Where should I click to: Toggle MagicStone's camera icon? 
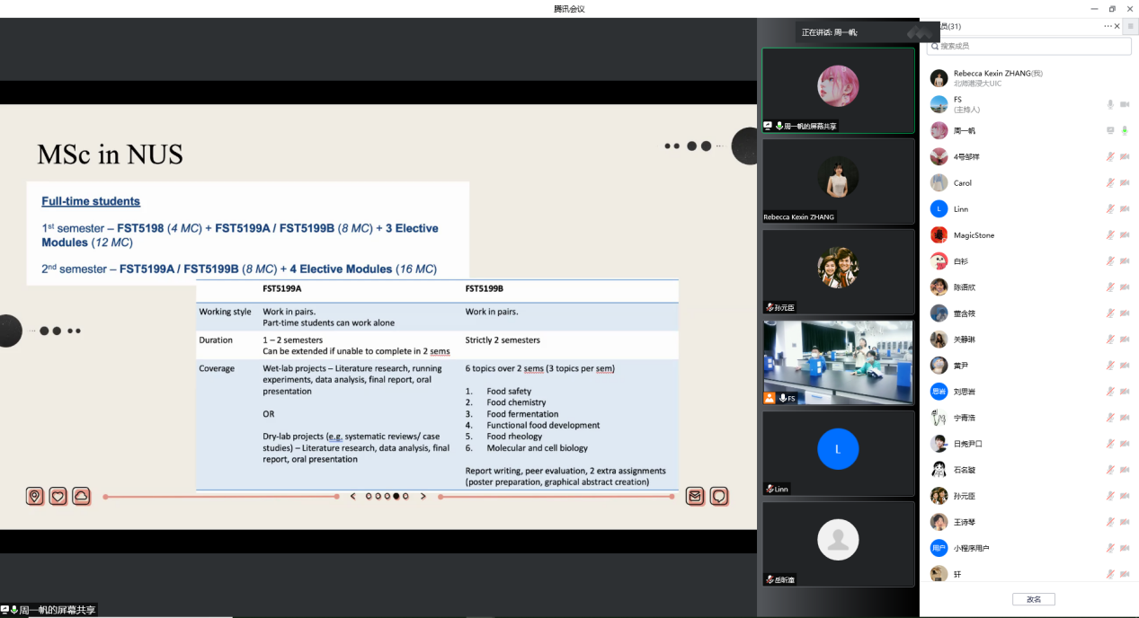[x=1125, y=235]
